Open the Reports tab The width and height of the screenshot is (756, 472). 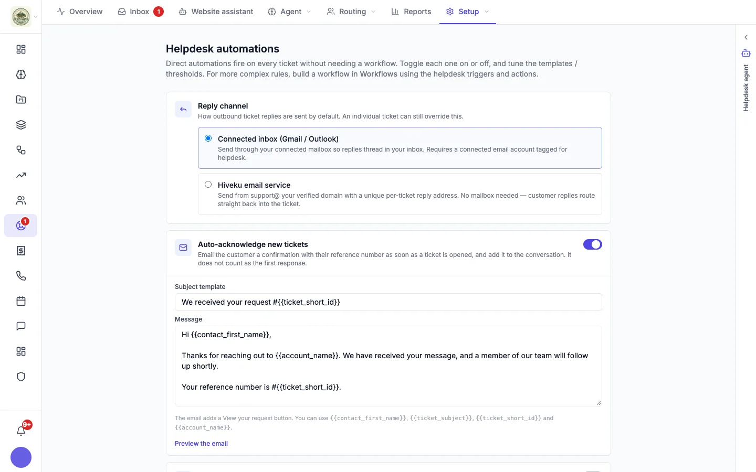[x=411, y=12]
